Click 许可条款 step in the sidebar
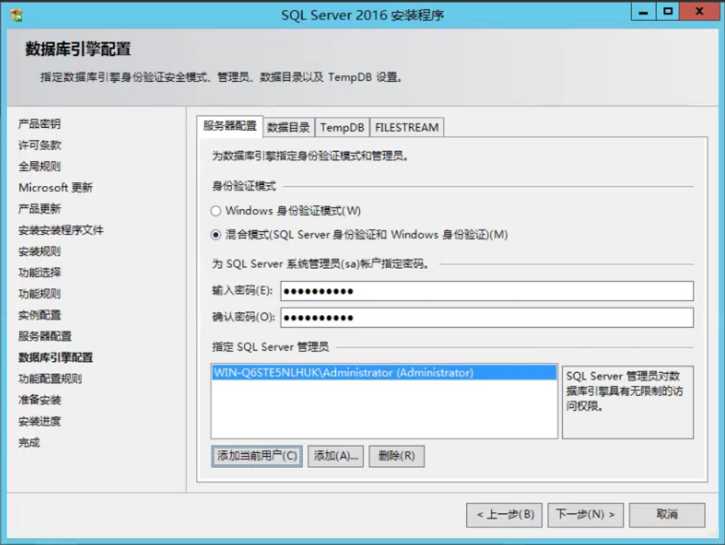725x545 pixels. (40, 145)
